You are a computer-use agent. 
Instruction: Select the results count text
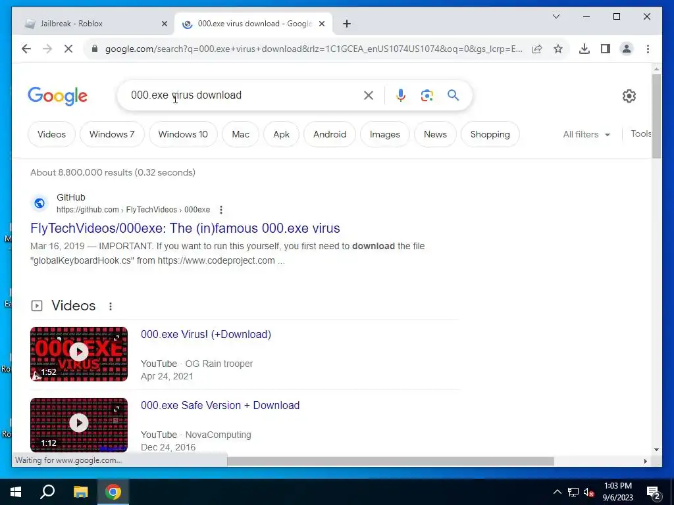(x=113, y=173)
